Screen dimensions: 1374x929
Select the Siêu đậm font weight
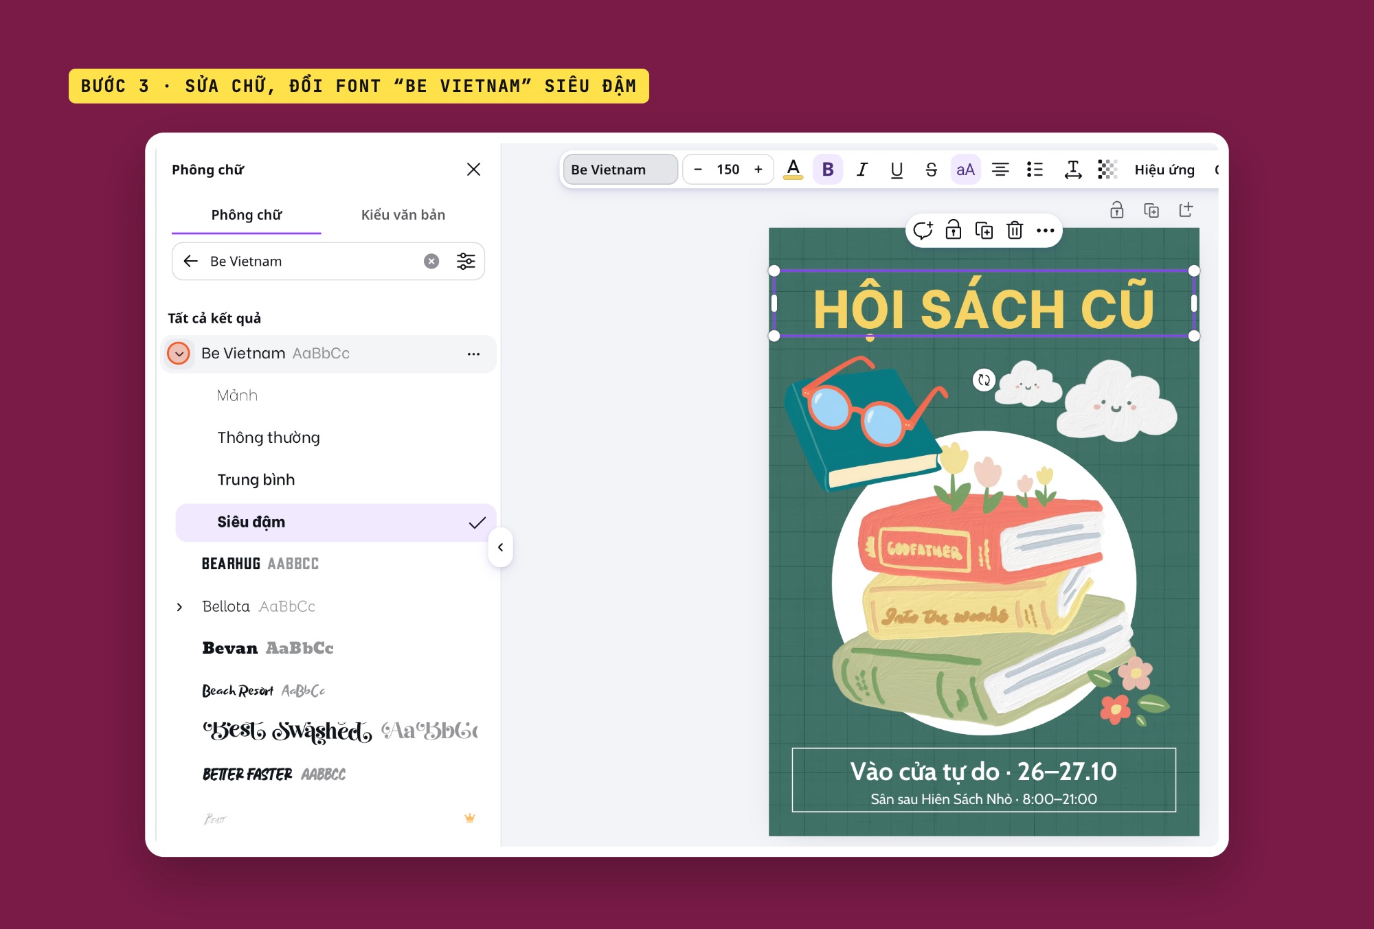(335, 523)
